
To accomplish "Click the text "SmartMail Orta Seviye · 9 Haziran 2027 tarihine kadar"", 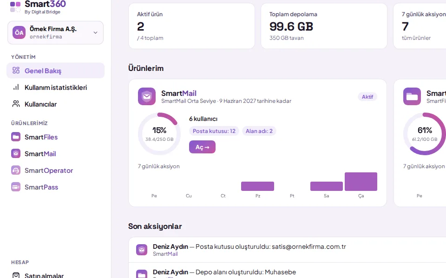I will pos(226,101).
